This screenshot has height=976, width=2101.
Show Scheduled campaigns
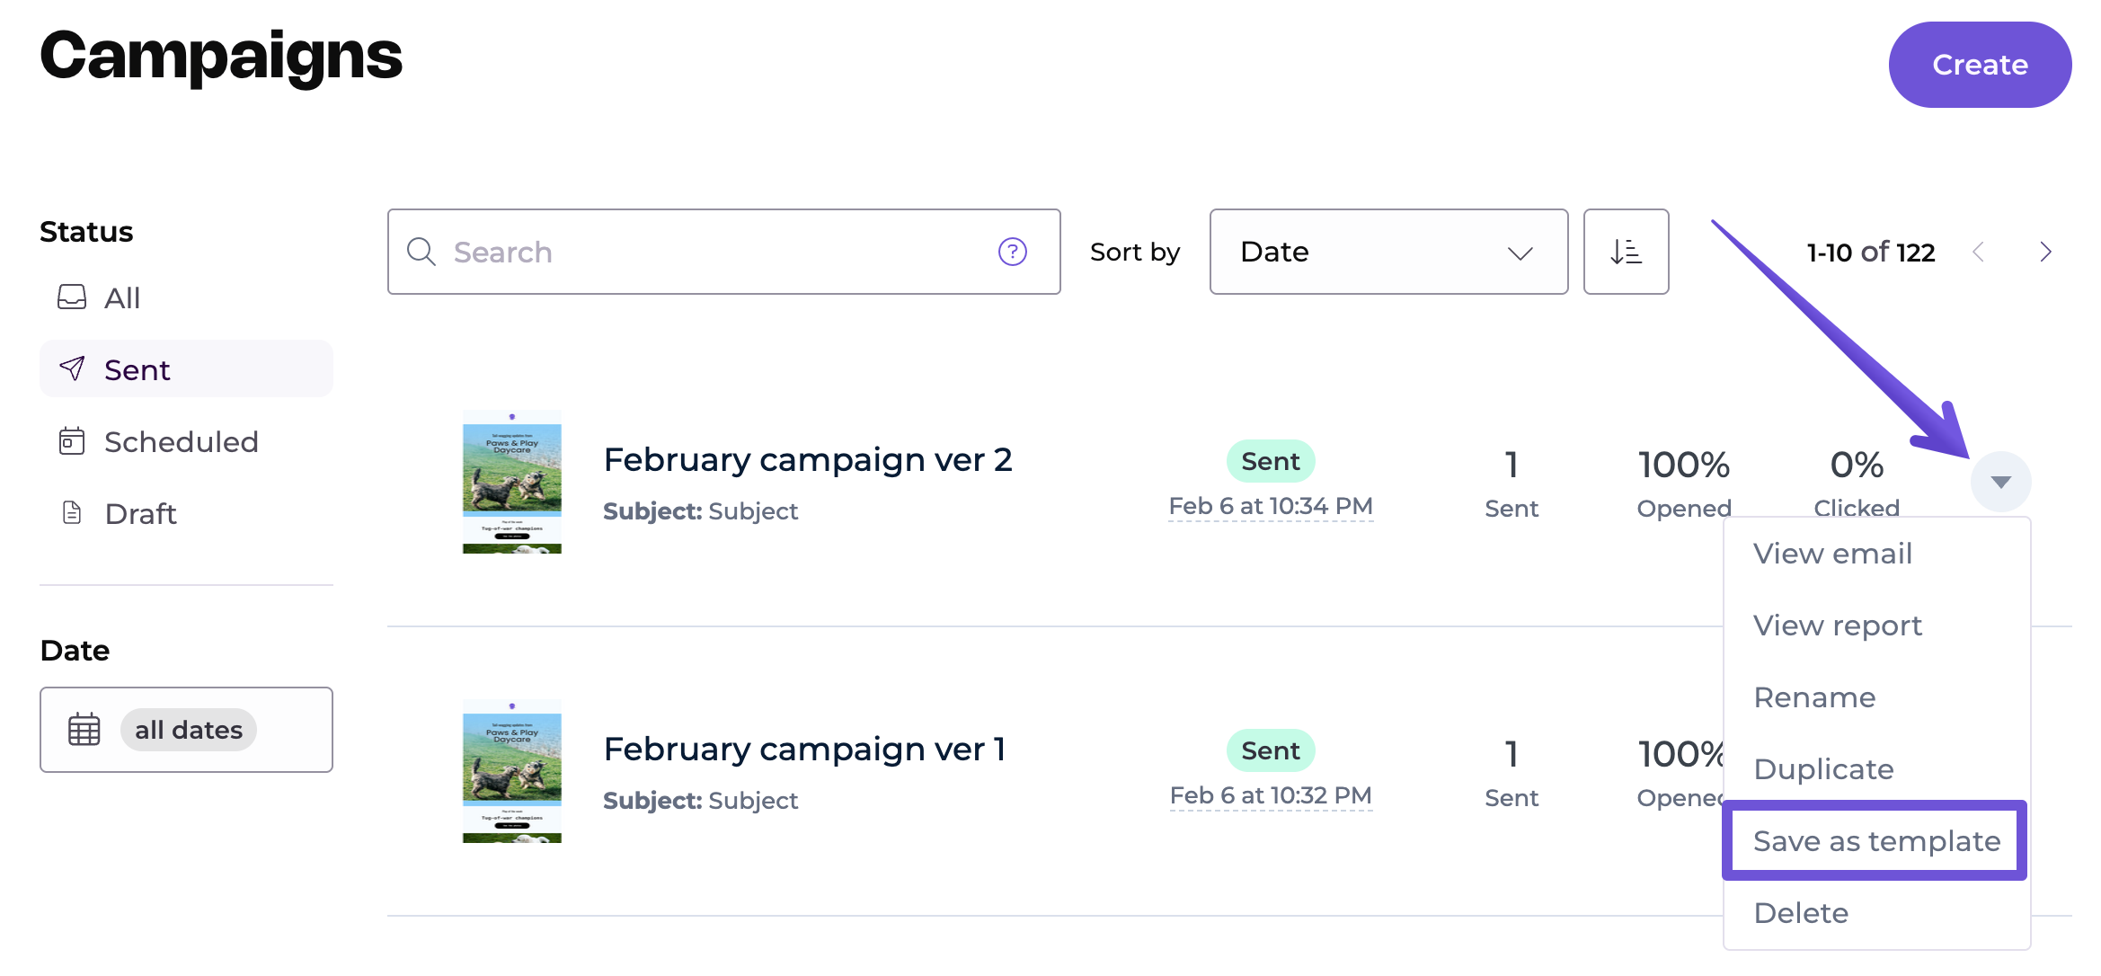pos(180,441)
